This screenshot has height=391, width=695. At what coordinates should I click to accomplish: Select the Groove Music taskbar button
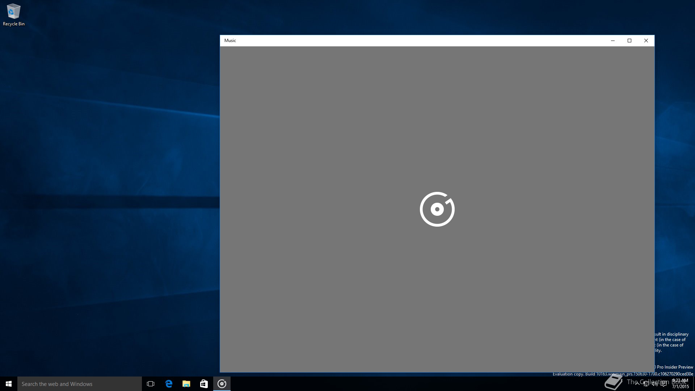(x=222, y=384)
